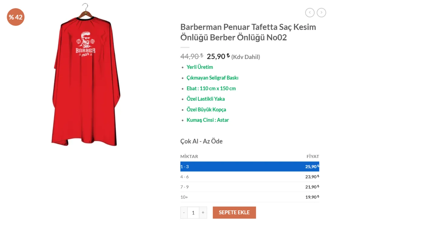Click the Özel Lastikli Yaka feature
This screenshot has width=424, height=237.
[206, 99]
